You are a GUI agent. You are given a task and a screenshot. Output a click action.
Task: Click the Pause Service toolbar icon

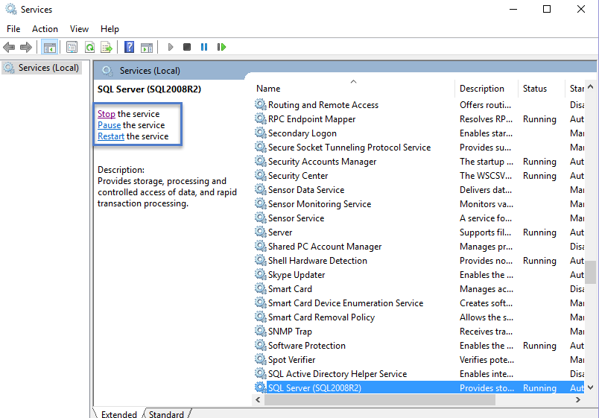click(204, 47)
